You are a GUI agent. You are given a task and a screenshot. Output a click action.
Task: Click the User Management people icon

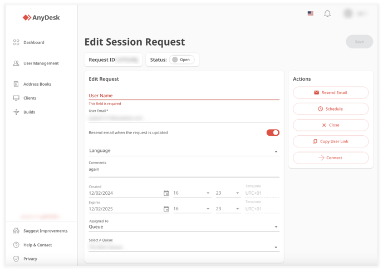[16, 63]
